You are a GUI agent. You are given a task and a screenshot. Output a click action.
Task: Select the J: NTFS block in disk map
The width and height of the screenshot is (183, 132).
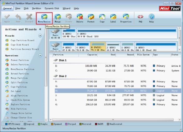coord(113,47)
